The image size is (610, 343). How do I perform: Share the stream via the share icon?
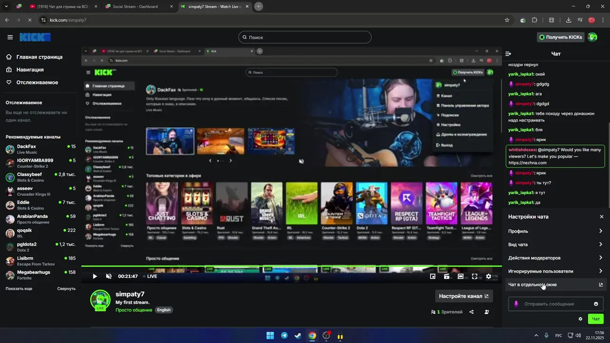[x=471, y=312]
